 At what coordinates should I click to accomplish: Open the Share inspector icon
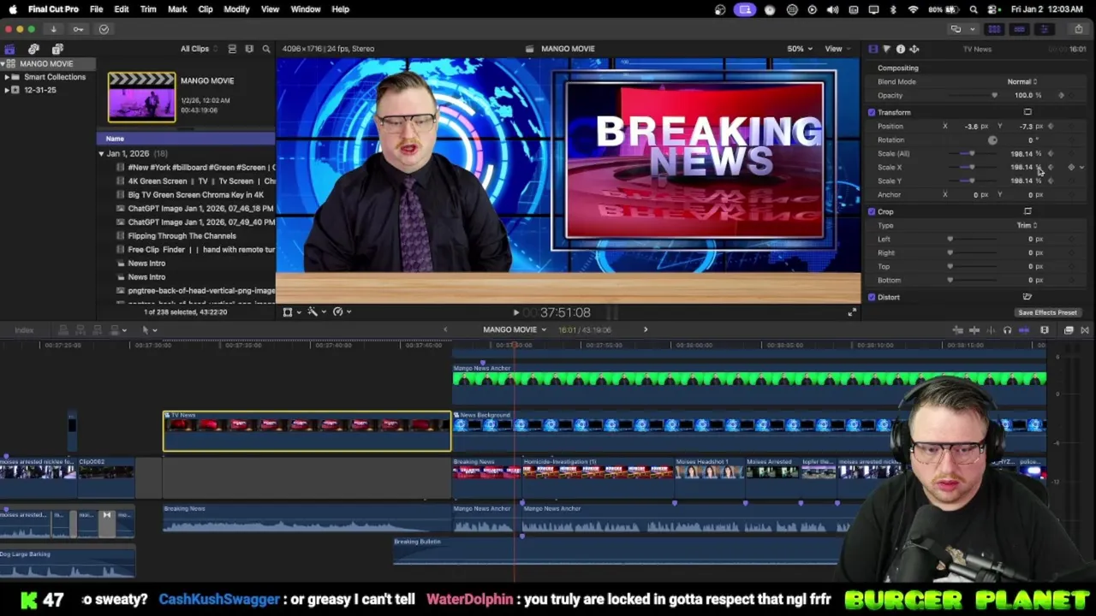[914, 49]
